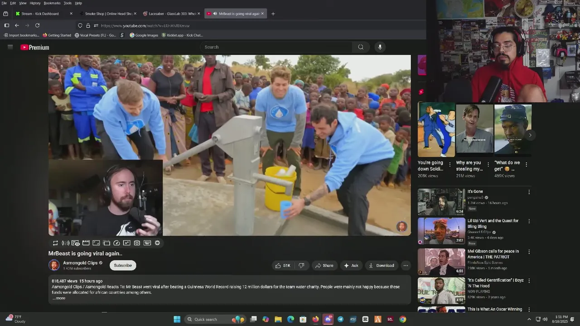This screenshot has width=580, height=326.
Task: Expand the description with ...more
Action: (x=58, y=298)
